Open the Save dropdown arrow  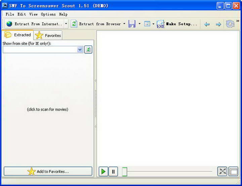pos(139,24)
